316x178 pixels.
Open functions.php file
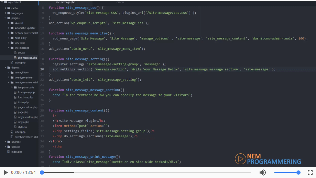tap(25, 97)
